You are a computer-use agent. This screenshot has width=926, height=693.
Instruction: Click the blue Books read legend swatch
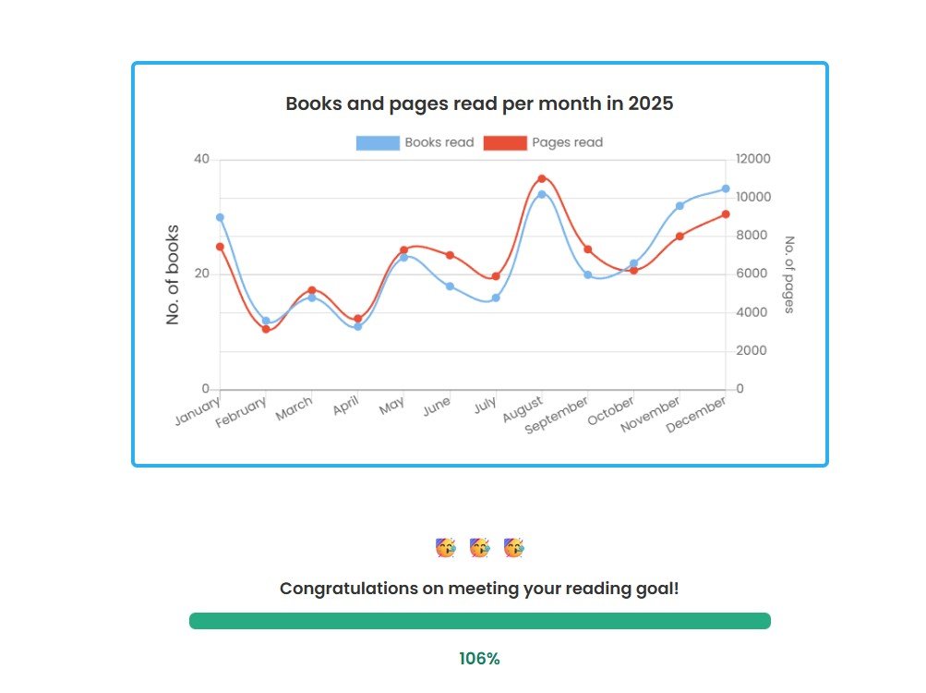(x=379, y=142)
